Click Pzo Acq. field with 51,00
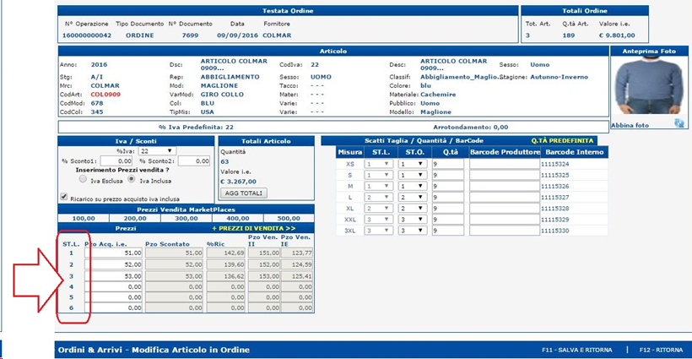 [x=113, y=253]
